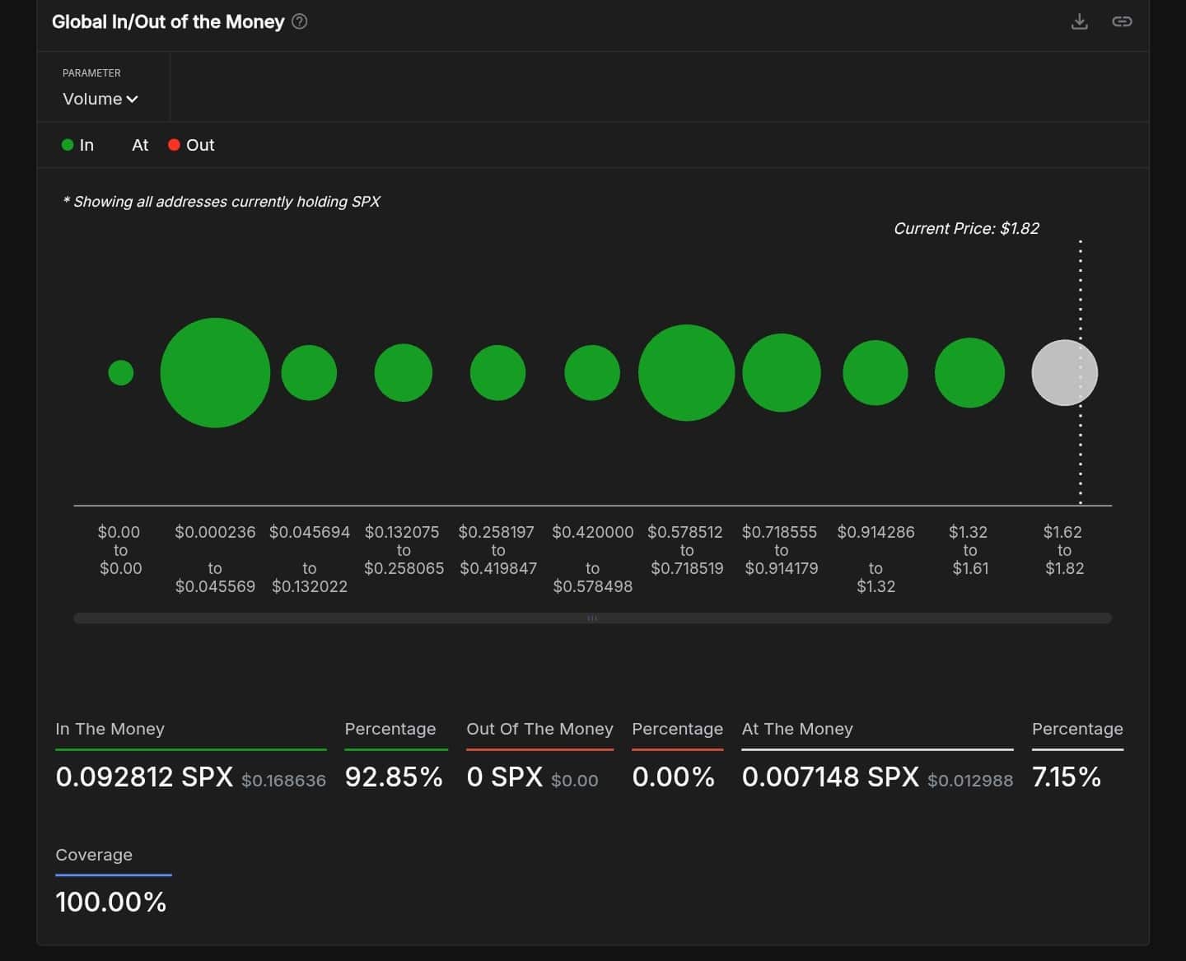Click the bubble for $0.914286 to $1.32
The image size is (1186, 961).
point(875,373)
